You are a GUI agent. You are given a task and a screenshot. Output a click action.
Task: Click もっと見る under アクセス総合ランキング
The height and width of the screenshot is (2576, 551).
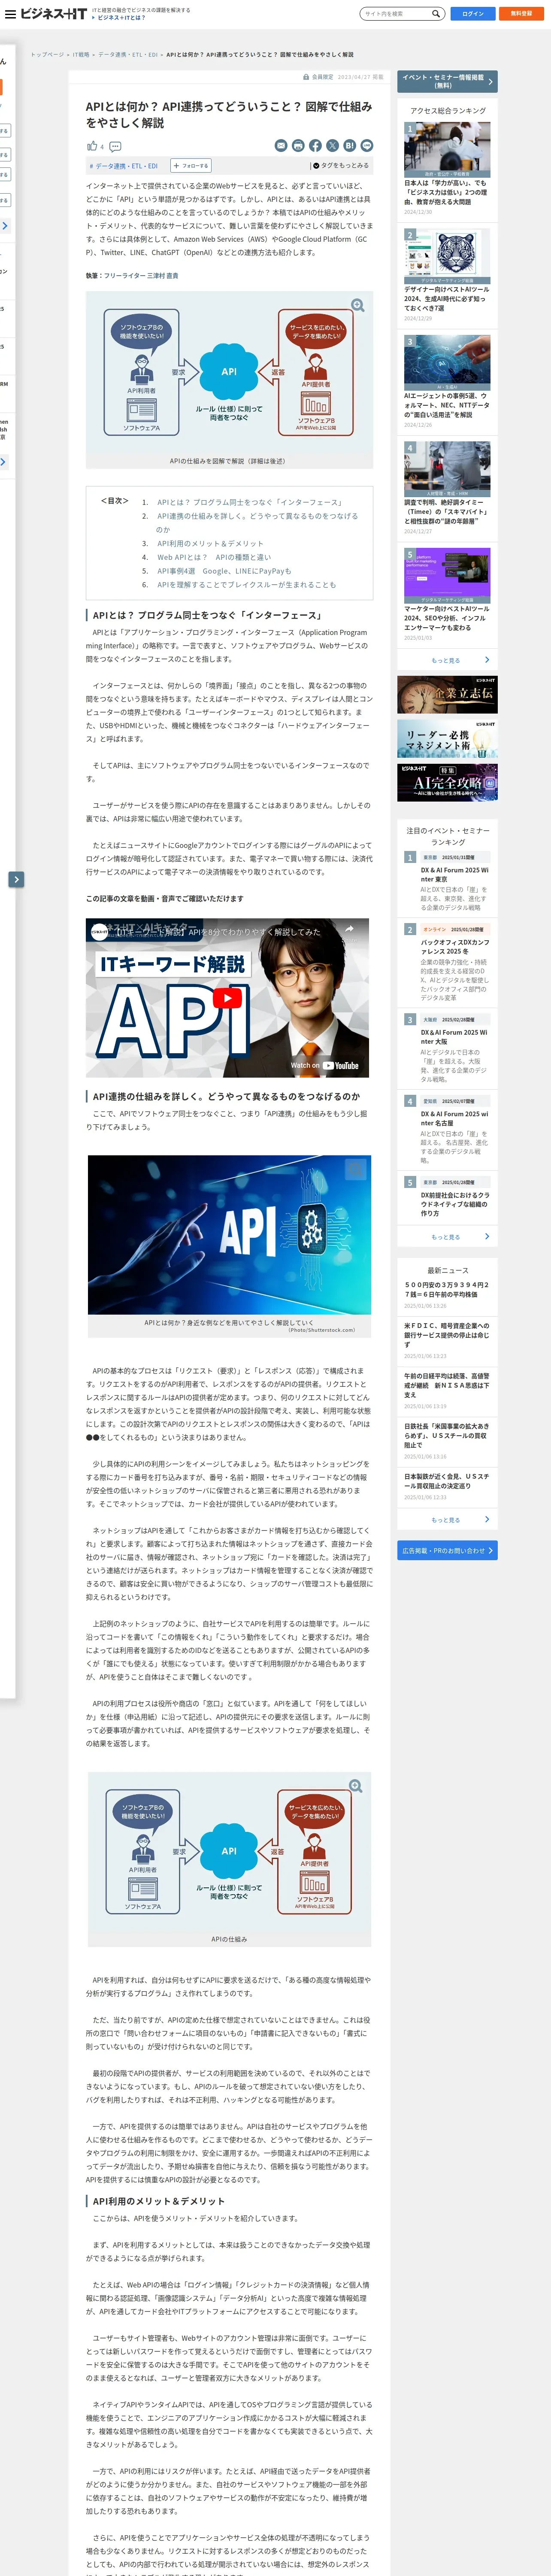[x=447, y=660]
